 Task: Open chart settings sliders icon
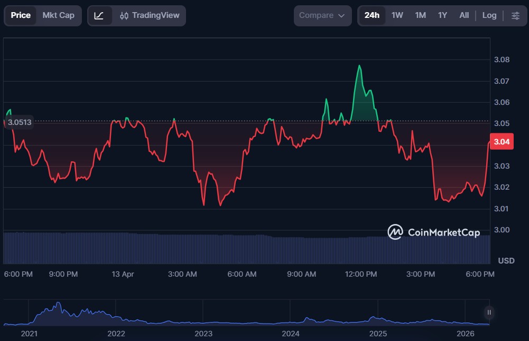point(515,15)
